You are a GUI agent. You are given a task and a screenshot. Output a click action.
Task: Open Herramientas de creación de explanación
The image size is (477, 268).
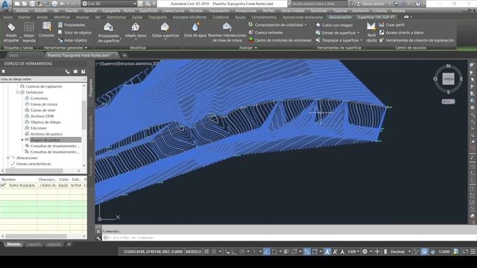pyautogui.click(x=417, y=40)
